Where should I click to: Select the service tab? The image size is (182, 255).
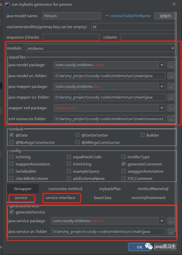coord(21,198)
